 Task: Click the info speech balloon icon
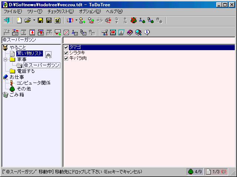coord(147,32)
